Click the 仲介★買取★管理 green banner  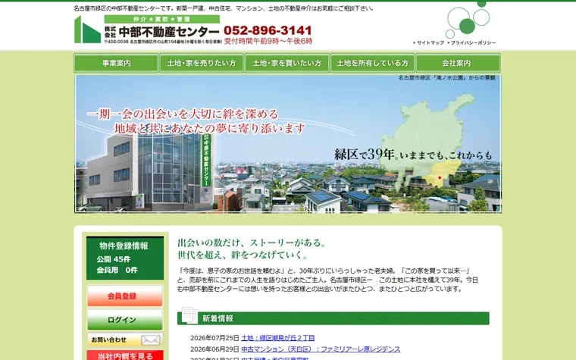[162, 20]
